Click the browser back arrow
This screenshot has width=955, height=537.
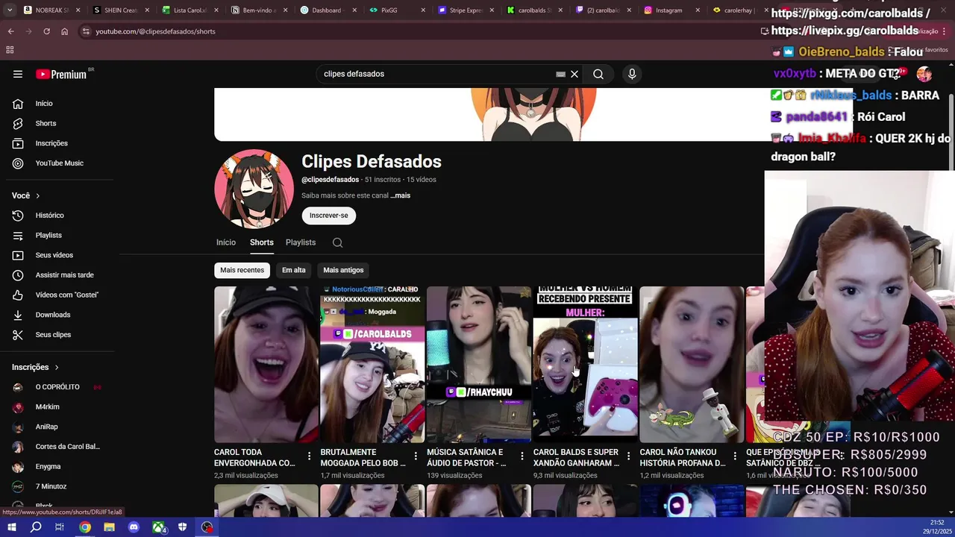point(10,31)
